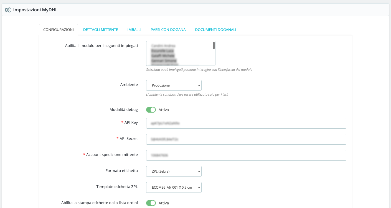This screenshot has height=208, width=391.
Task: Open the Imballi tab
Action: pos(134,30)
